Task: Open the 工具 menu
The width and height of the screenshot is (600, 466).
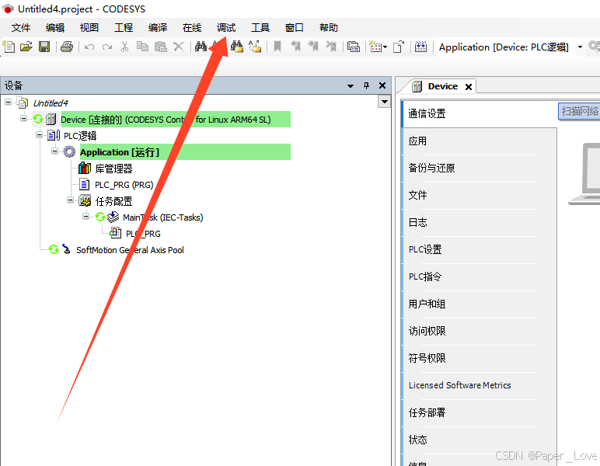Action: (260, 27)
